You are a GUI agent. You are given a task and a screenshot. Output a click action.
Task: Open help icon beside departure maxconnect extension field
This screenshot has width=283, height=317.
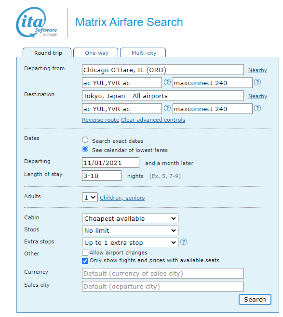click(x=257, y=82)
